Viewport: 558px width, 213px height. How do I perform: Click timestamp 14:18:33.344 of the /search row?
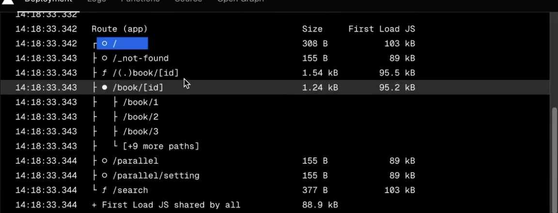point(46,190)
